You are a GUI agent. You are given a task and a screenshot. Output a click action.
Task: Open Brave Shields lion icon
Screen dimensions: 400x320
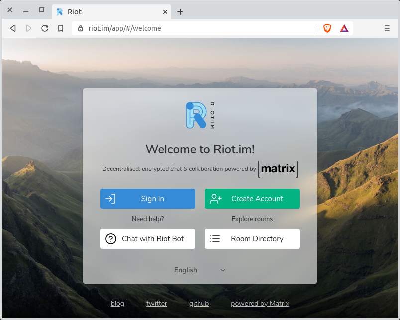(x=327, y=28)
